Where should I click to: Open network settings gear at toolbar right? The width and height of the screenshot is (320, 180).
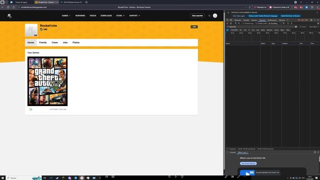click(x=318, y=23)
